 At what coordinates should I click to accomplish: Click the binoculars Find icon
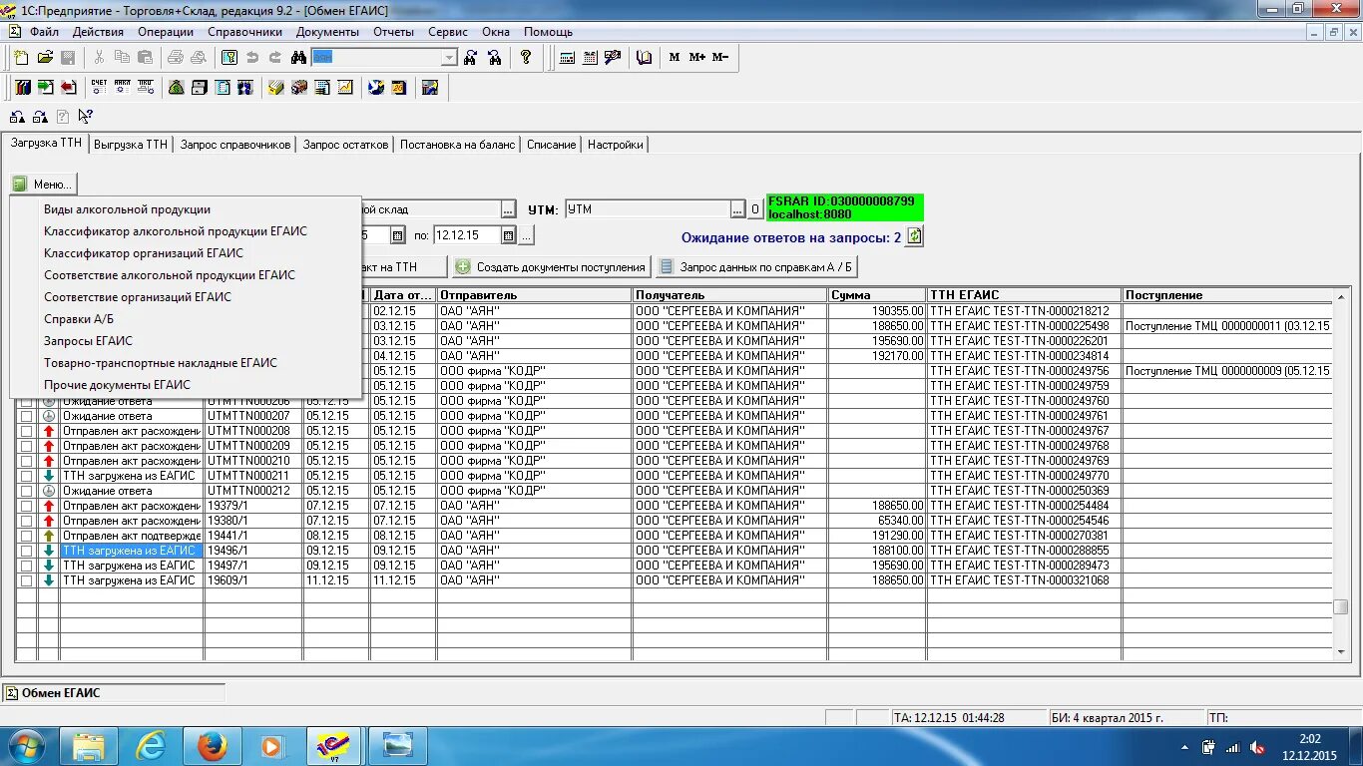(297, 58)
